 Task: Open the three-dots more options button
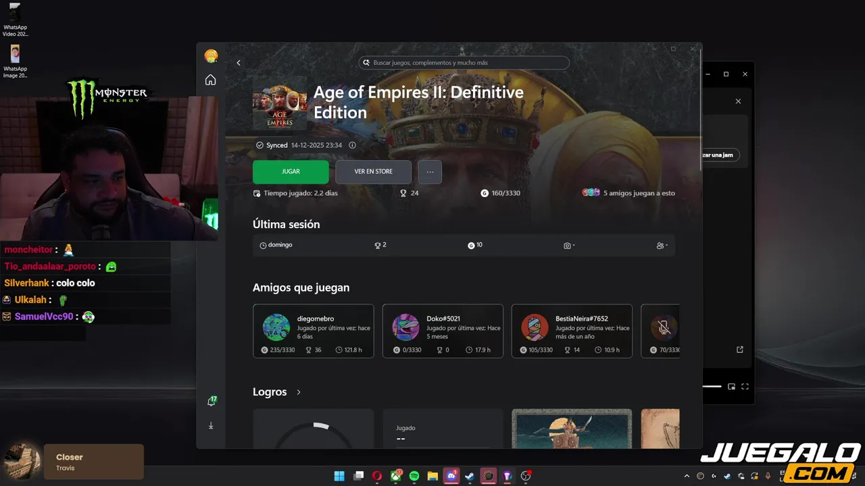coord(430,171)
